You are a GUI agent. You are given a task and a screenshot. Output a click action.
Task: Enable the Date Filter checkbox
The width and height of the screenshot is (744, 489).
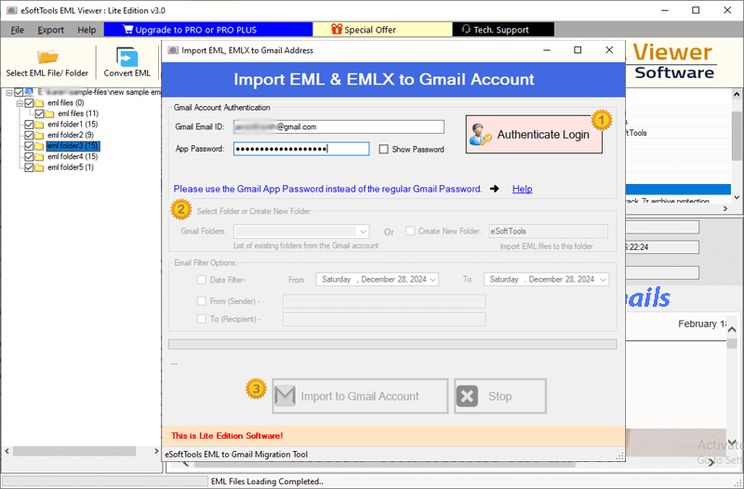[x=202, y=280]
